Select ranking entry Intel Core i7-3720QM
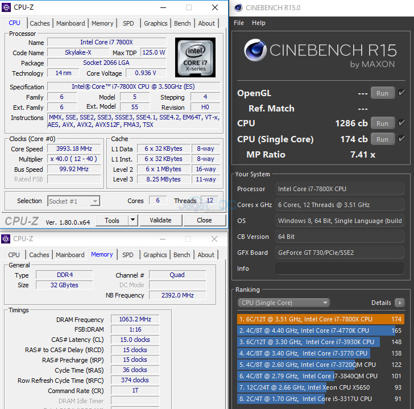Screen dimensions: 414x409 [x=321, y=365]
